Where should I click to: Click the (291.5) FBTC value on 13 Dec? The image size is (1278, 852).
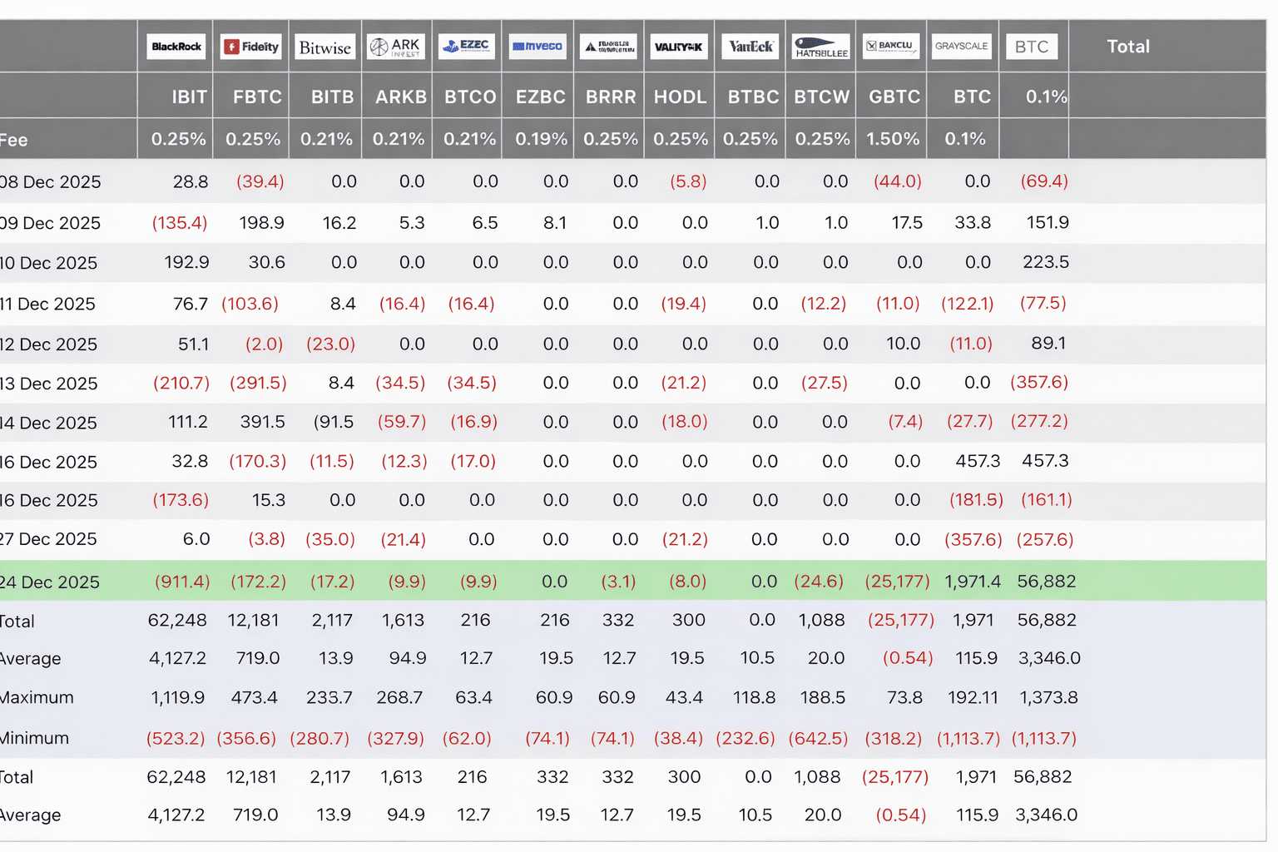[x=258, y=383]
